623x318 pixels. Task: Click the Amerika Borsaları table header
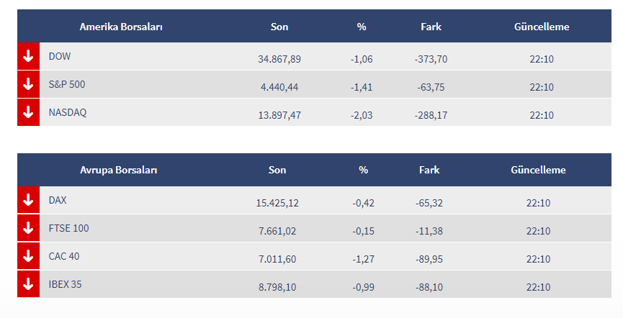click(x=121, y=27)
